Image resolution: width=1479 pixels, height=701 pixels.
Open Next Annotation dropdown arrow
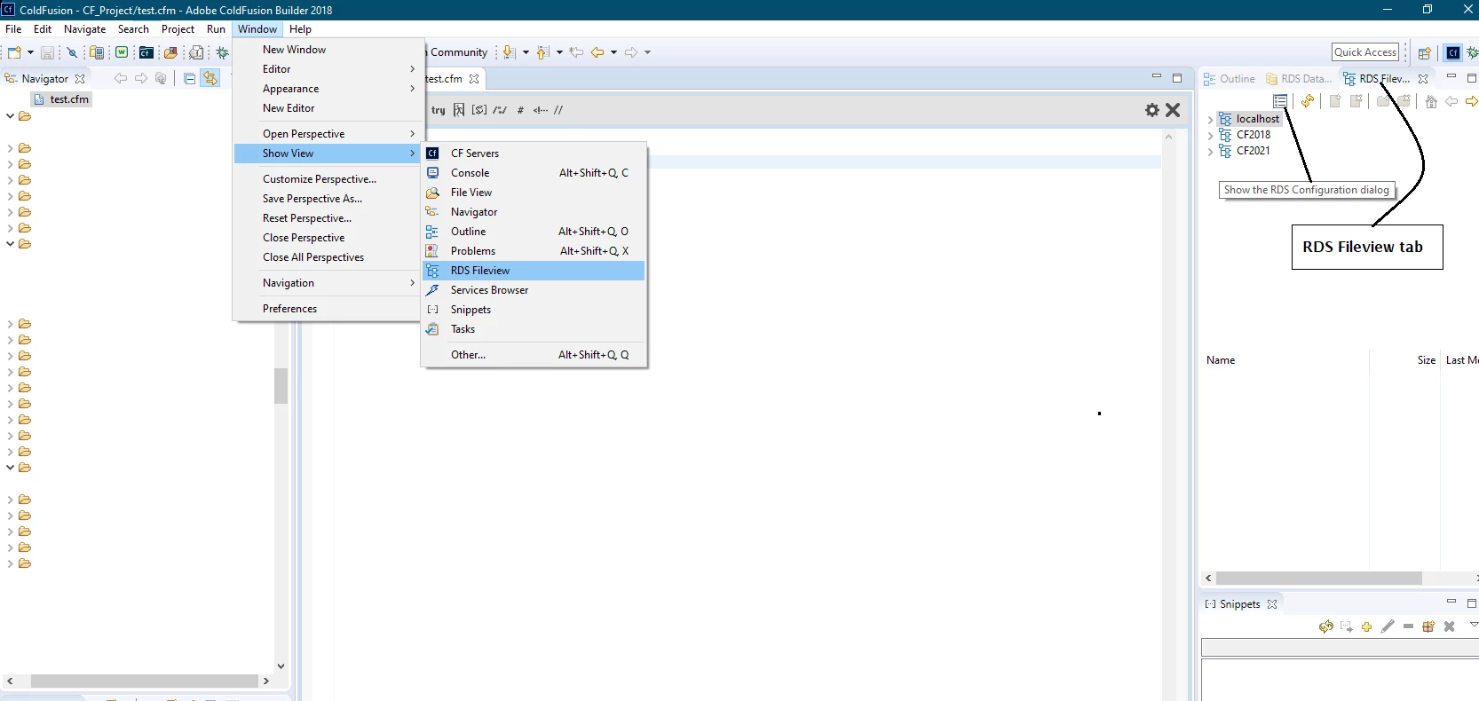[x=526, y=52]
